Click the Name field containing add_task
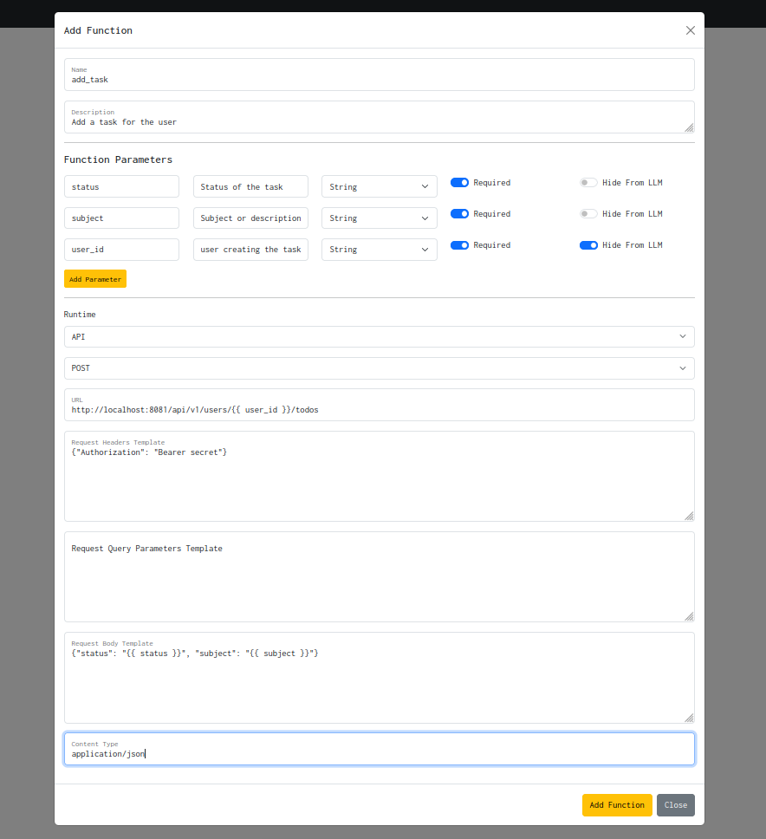Image resolution: width=766 pixels, height=839 pixels. 379,79
